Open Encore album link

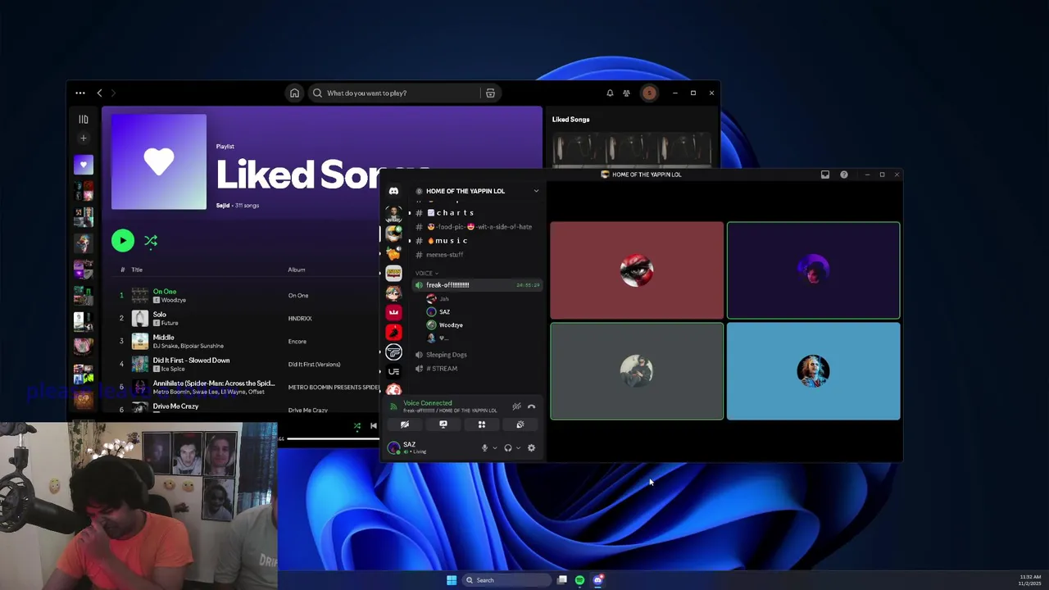tap(297, 341)
